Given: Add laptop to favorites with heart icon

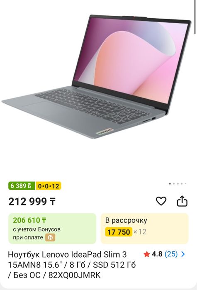Looking at the screenshot, I should coord(161,201).
